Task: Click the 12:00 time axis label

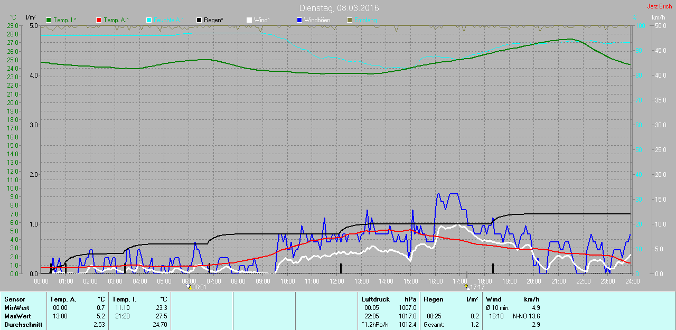Action: point(336,281)
